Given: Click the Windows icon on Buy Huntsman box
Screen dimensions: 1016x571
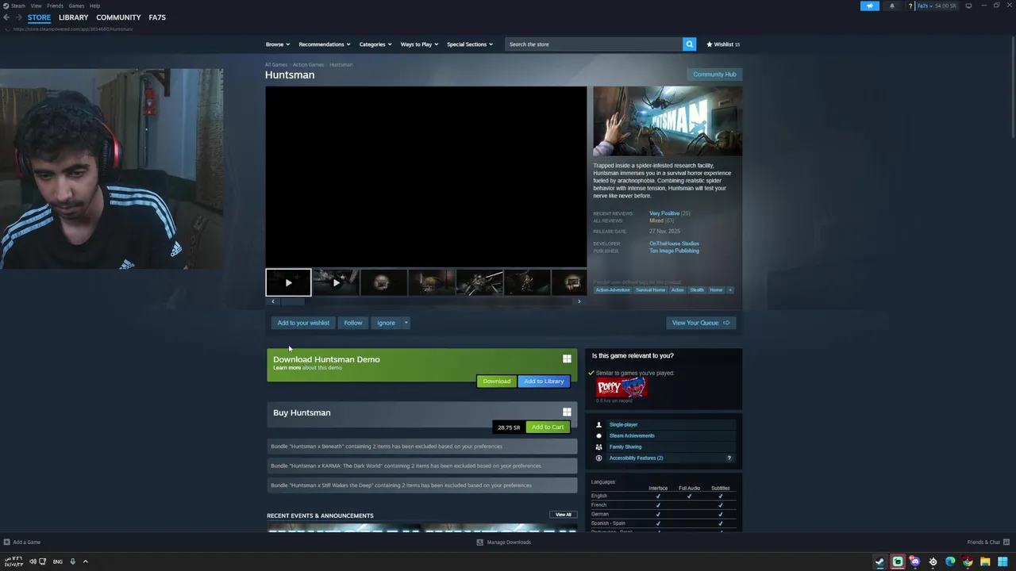Looking at the screenshot, I should (567, 412).
